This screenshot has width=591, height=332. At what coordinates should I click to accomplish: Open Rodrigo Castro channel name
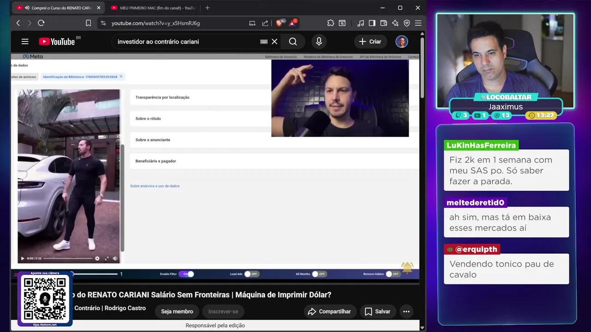tap(124, 308)
